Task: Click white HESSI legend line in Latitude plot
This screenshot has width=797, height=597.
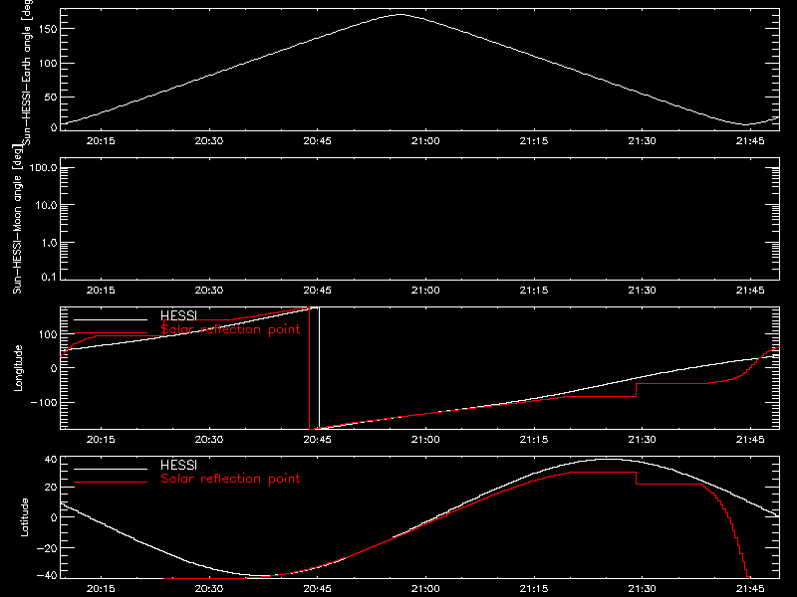Action: [111, 469]
